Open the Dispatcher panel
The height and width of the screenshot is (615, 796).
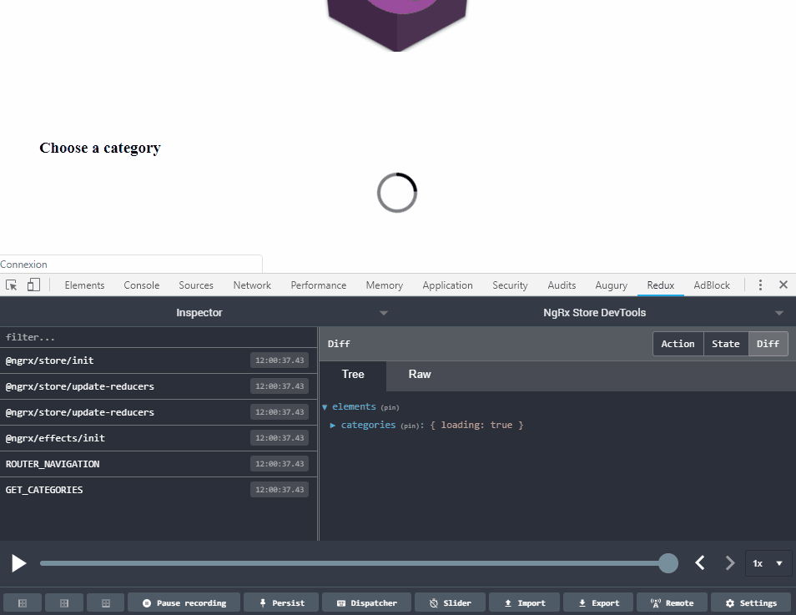[x=366, y=602]
